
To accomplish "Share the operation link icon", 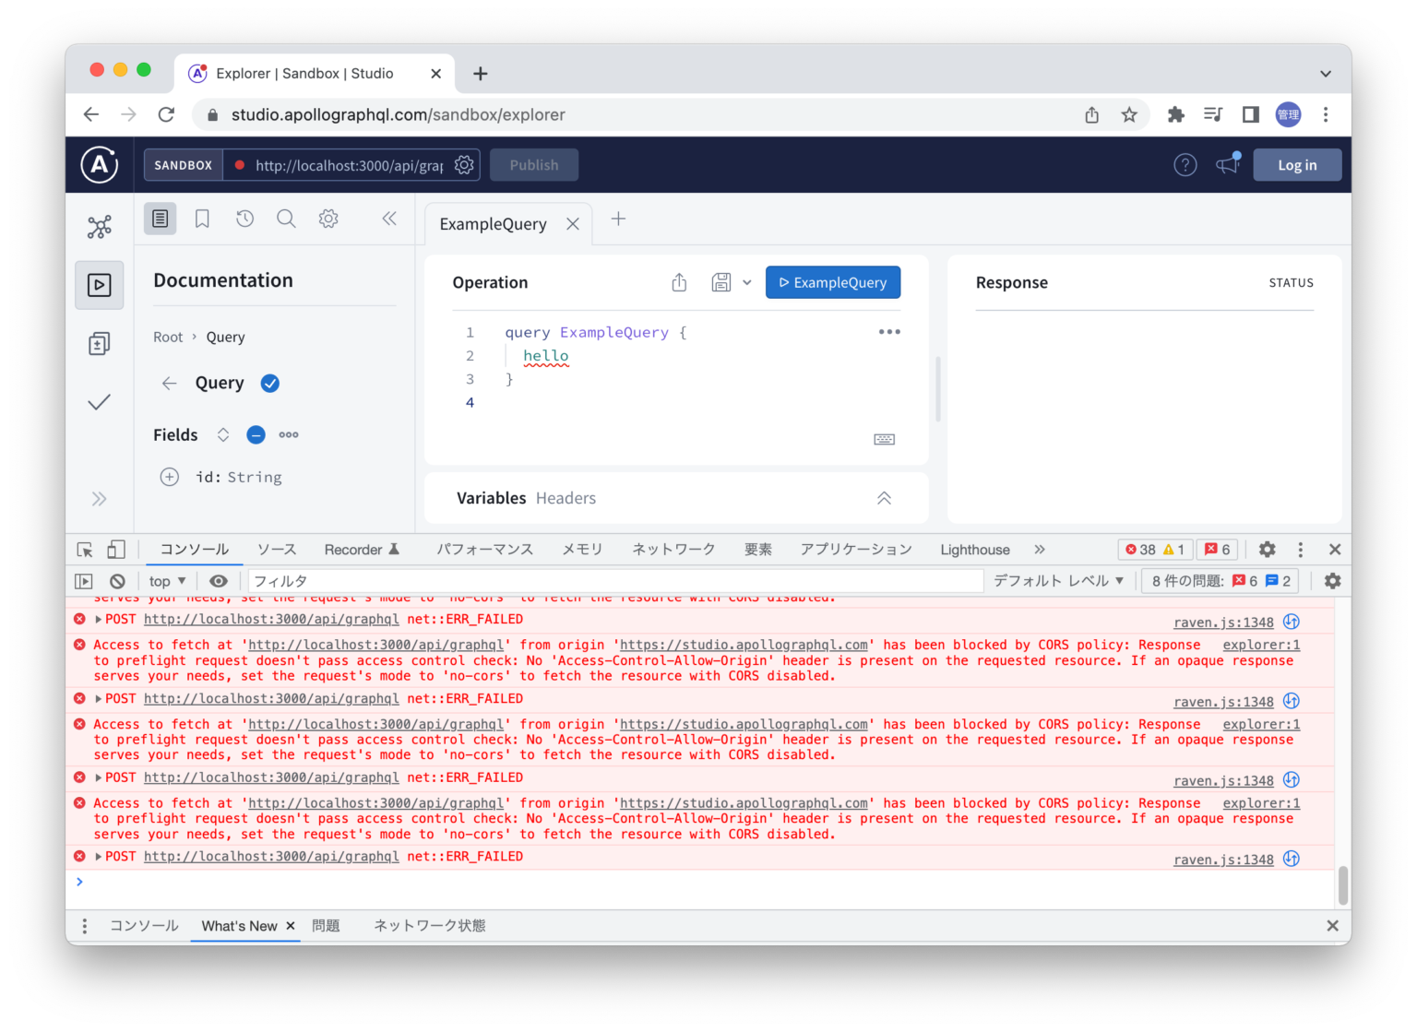I will pos(679,282).
